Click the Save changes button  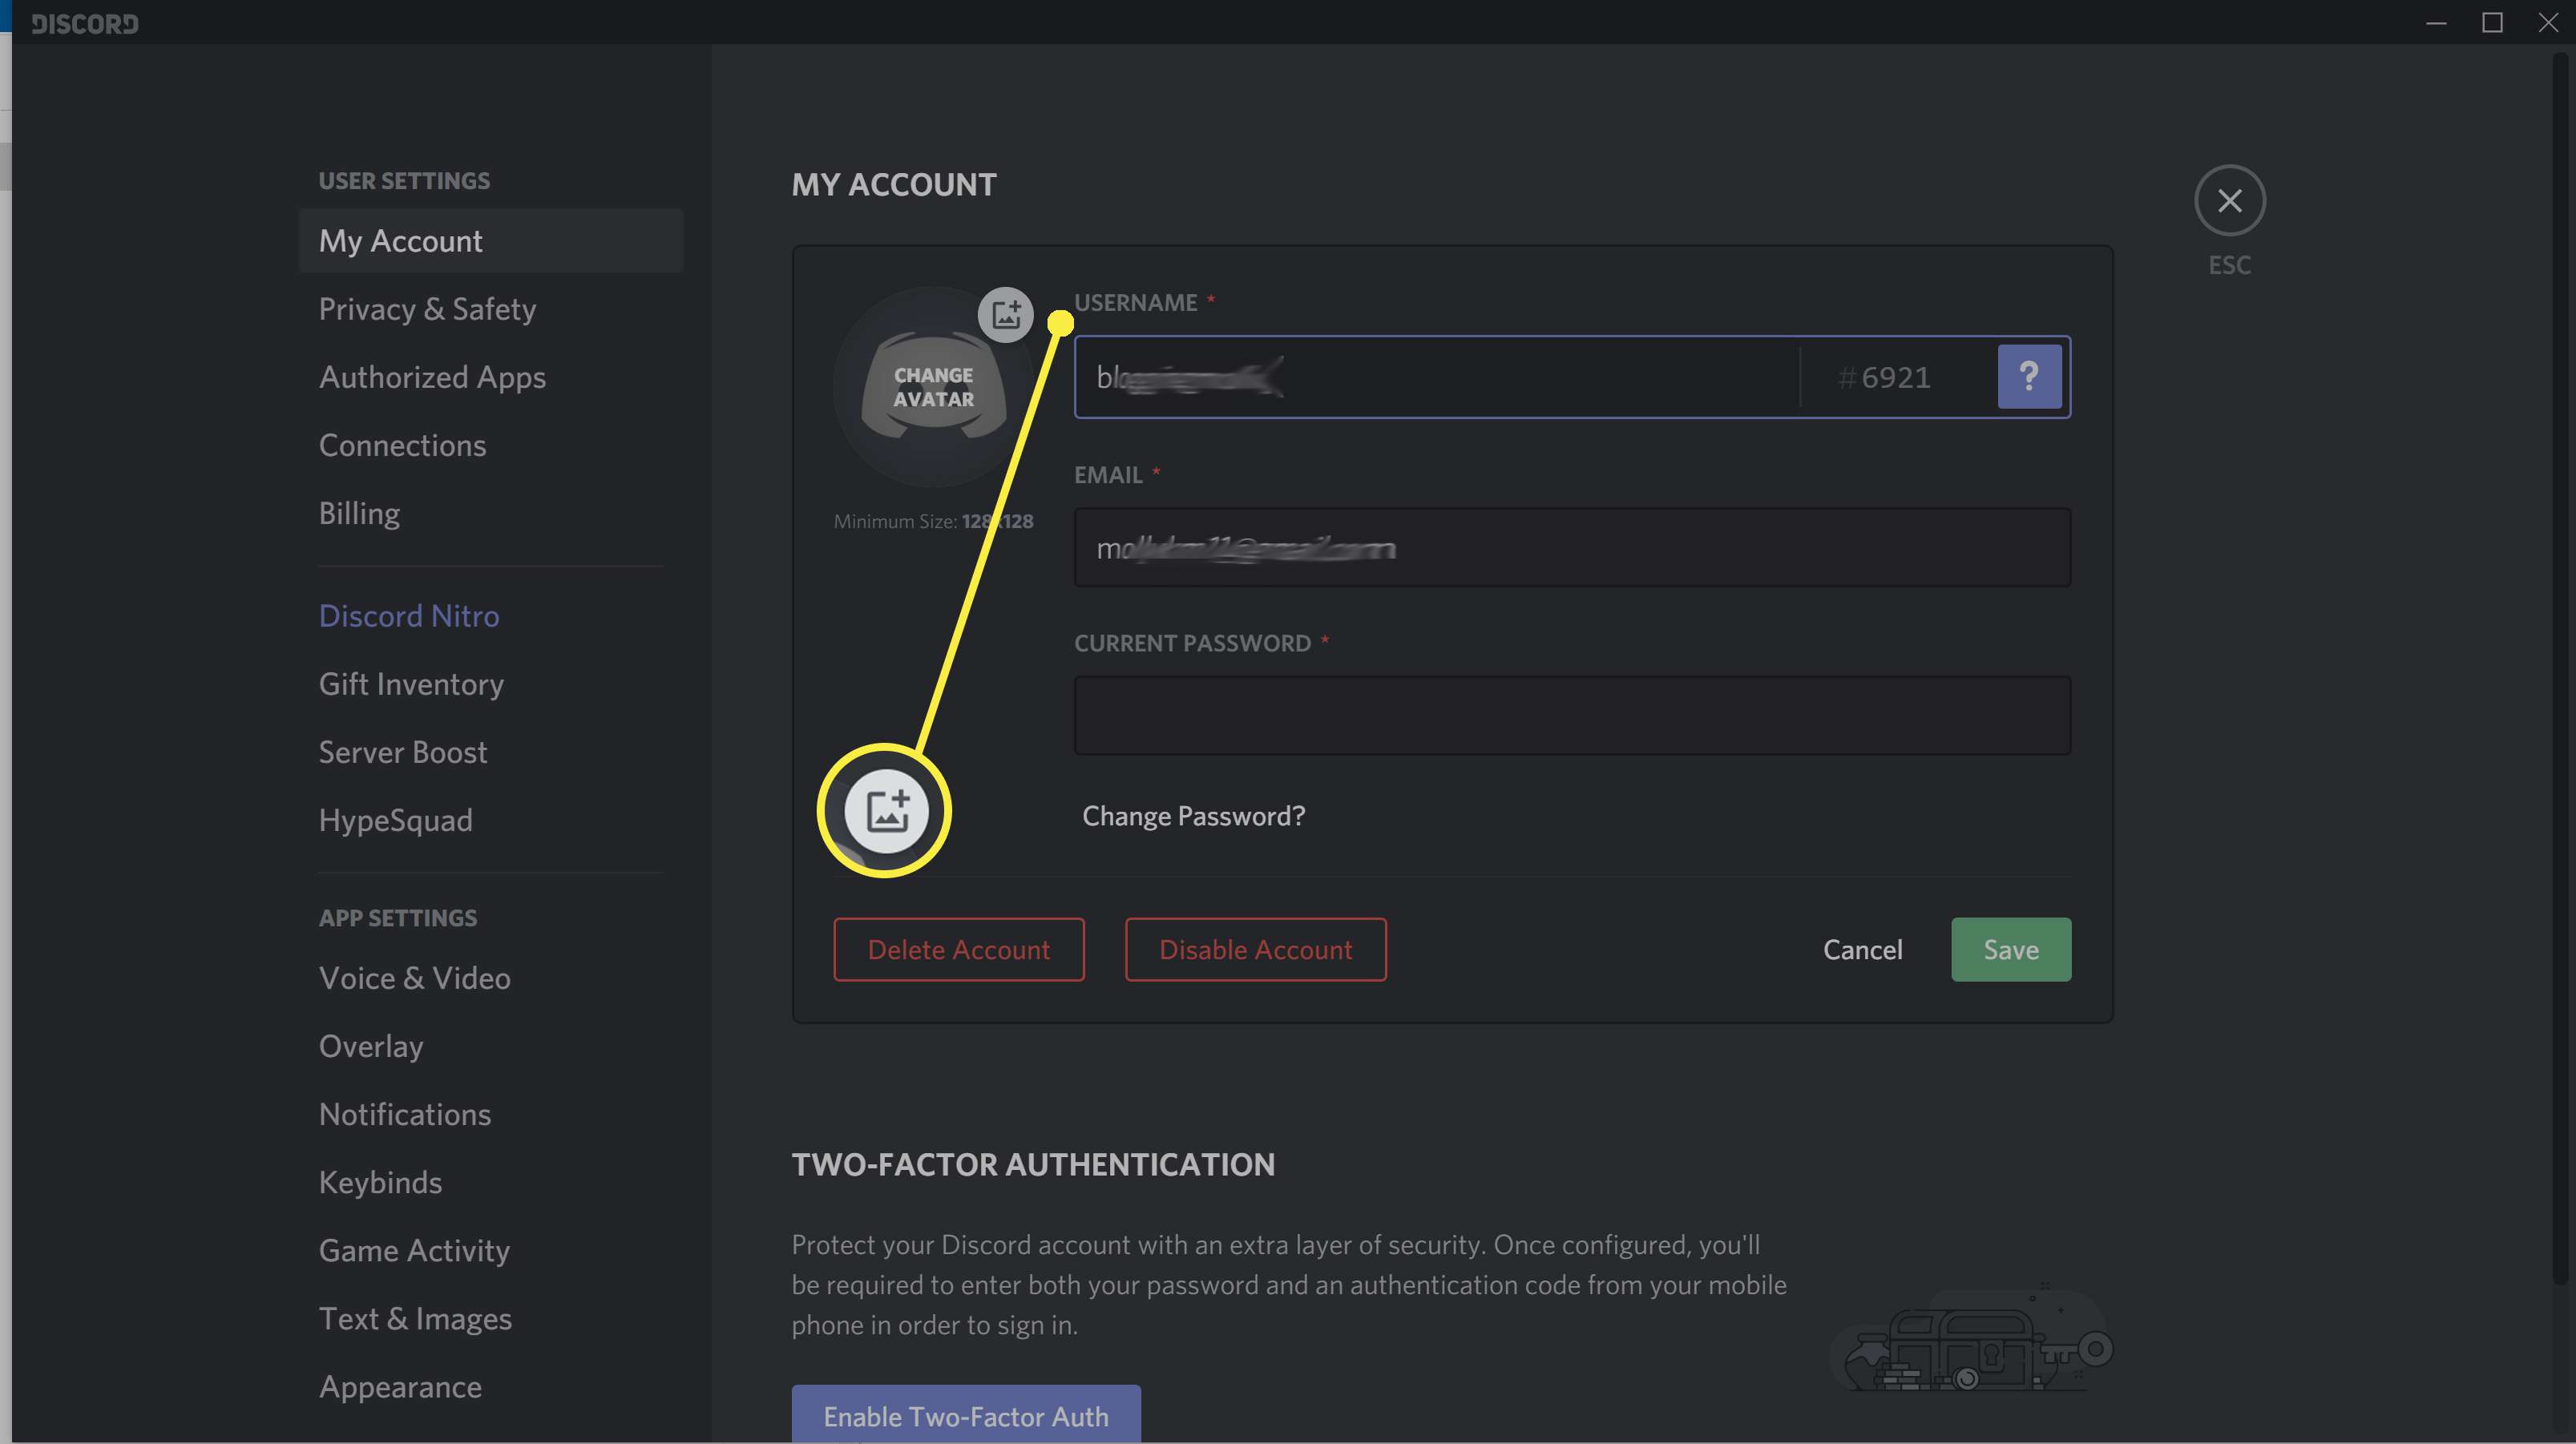(x=2010, y=949)
